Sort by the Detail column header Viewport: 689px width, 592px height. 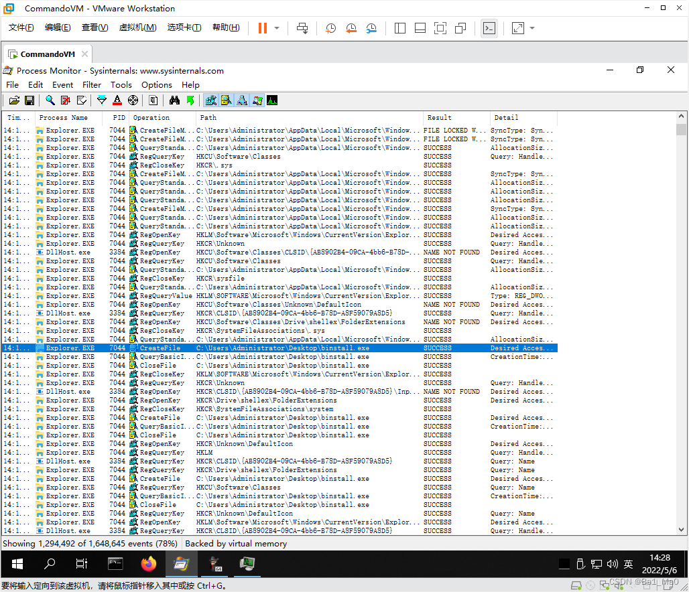(x=523, y=118)
